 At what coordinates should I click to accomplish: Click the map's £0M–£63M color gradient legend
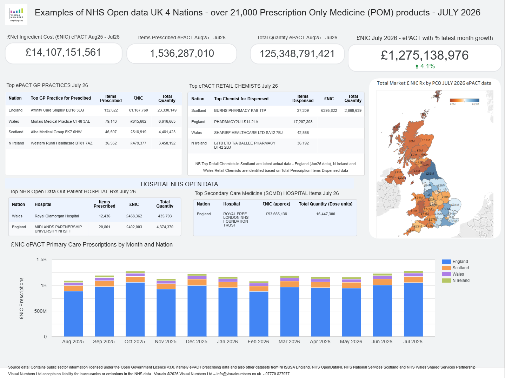(x=464, y=101)
